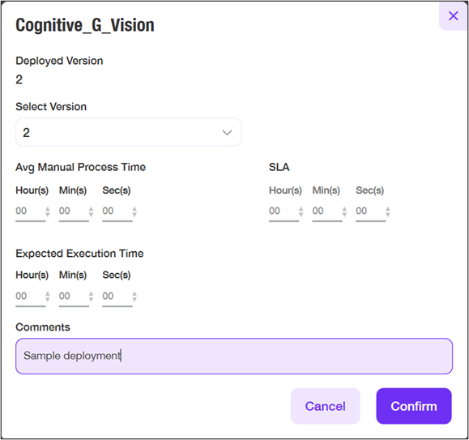The image size is (469, 440).
Task: Adjust Avg Manual Process Time hours stepper
Action: 48,211
